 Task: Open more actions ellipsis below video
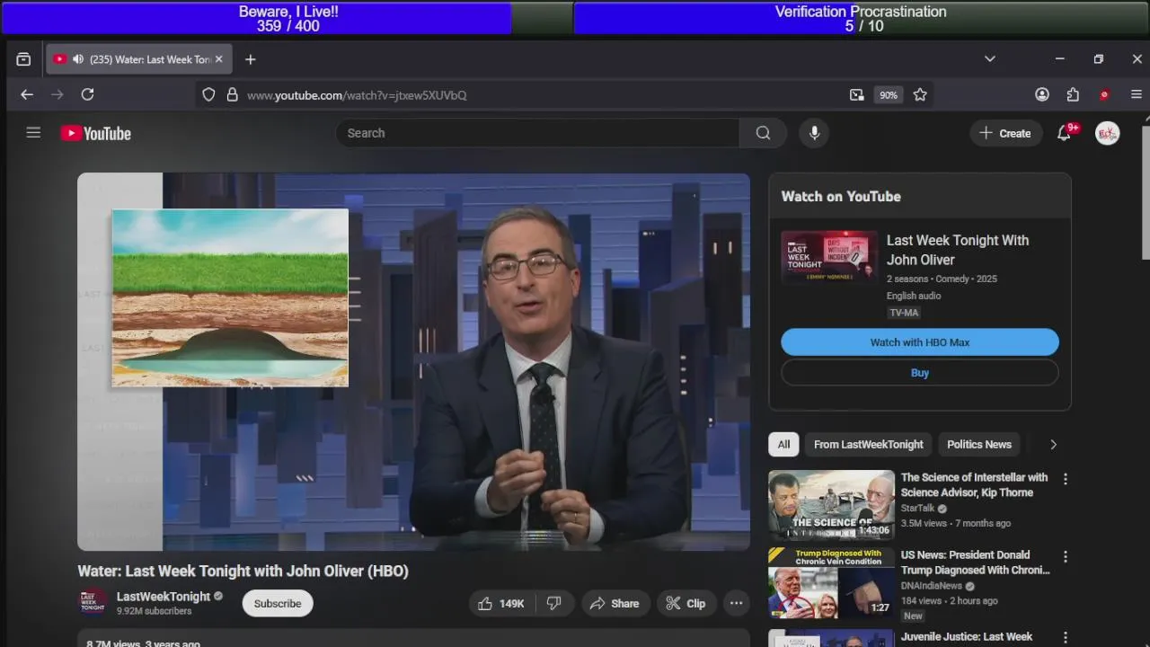(x=737, y=604)
